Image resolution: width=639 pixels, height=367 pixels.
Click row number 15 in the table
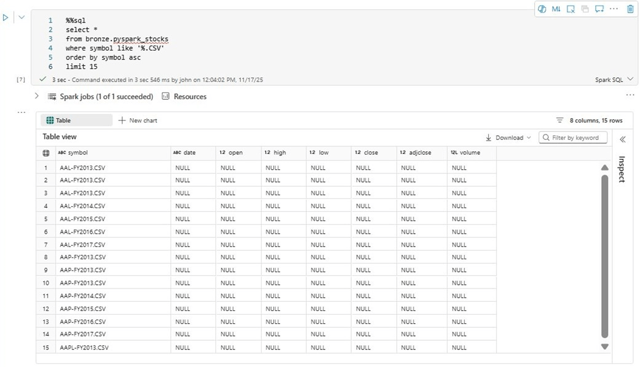point(46,348)
